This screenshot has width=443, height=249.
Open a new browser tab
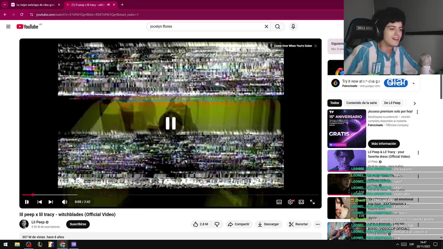click(x=122, y=5)
